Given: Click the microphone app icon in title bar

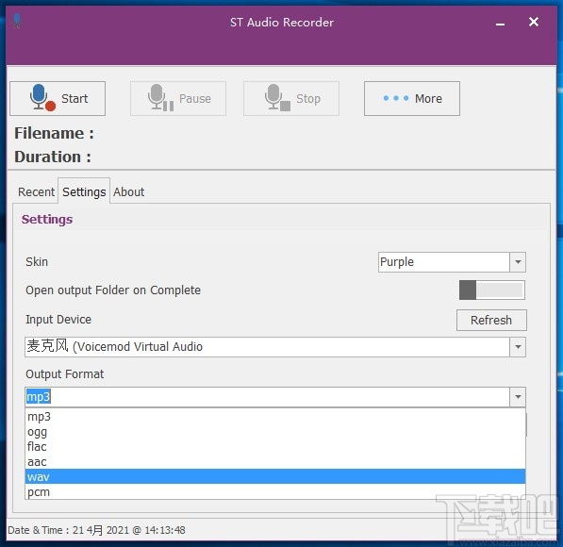Looking at the screenshot, I should coord(17,21).
